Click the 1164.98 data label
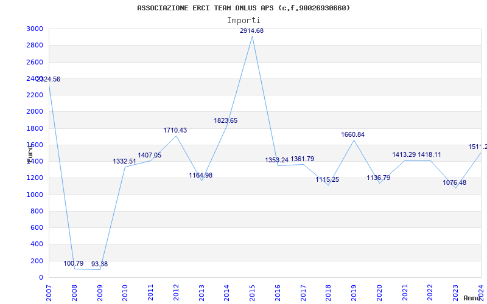This screenshot has width=487, height=304. [x=201, y=175]
